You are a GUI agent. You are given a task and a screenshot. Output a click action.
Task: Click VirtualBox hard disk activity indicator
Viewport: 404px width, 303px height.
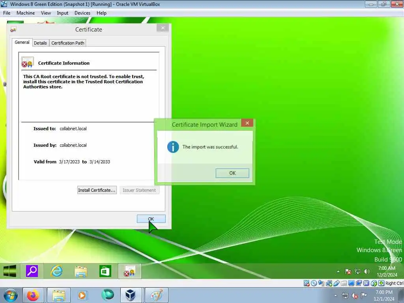coord(306,283)
